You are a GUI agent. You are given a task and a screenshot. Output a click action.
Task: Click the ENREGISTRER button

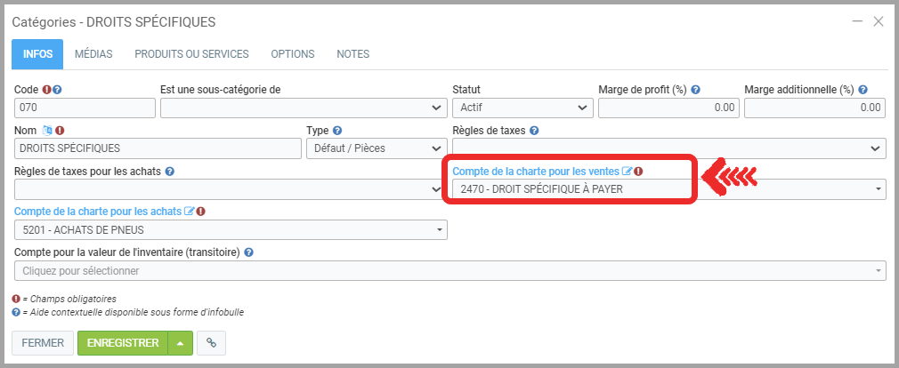pos(123,342)
